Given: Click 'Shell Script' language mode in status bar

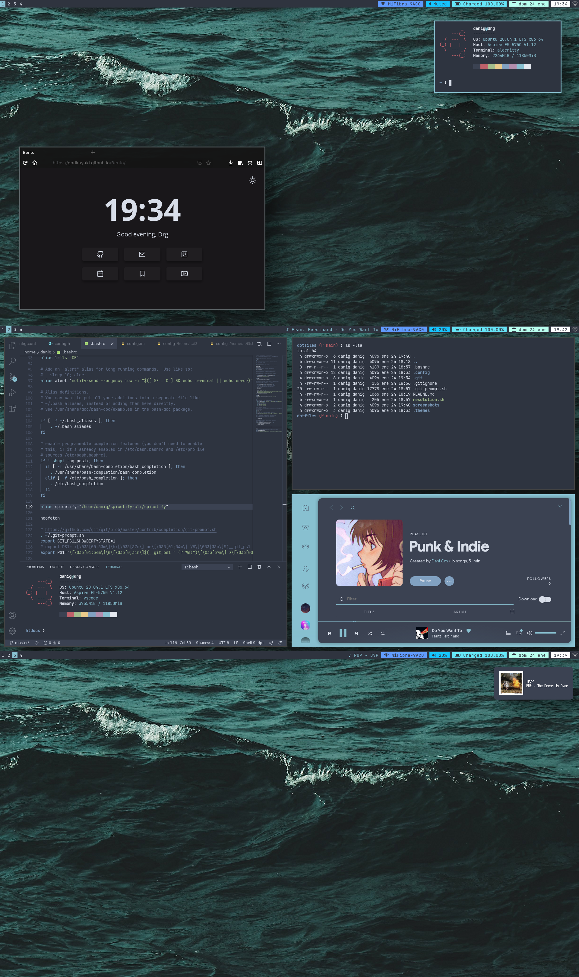Looking at the screenshot, I should click(253, 643).
